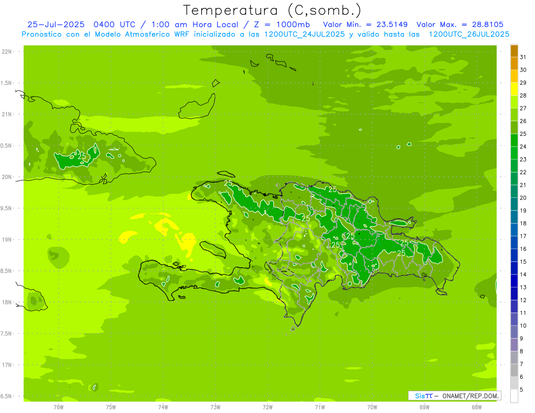Click the '19N' latitude axis label
The width and height of the screenshot is (535, 413).
click(7, 240)
